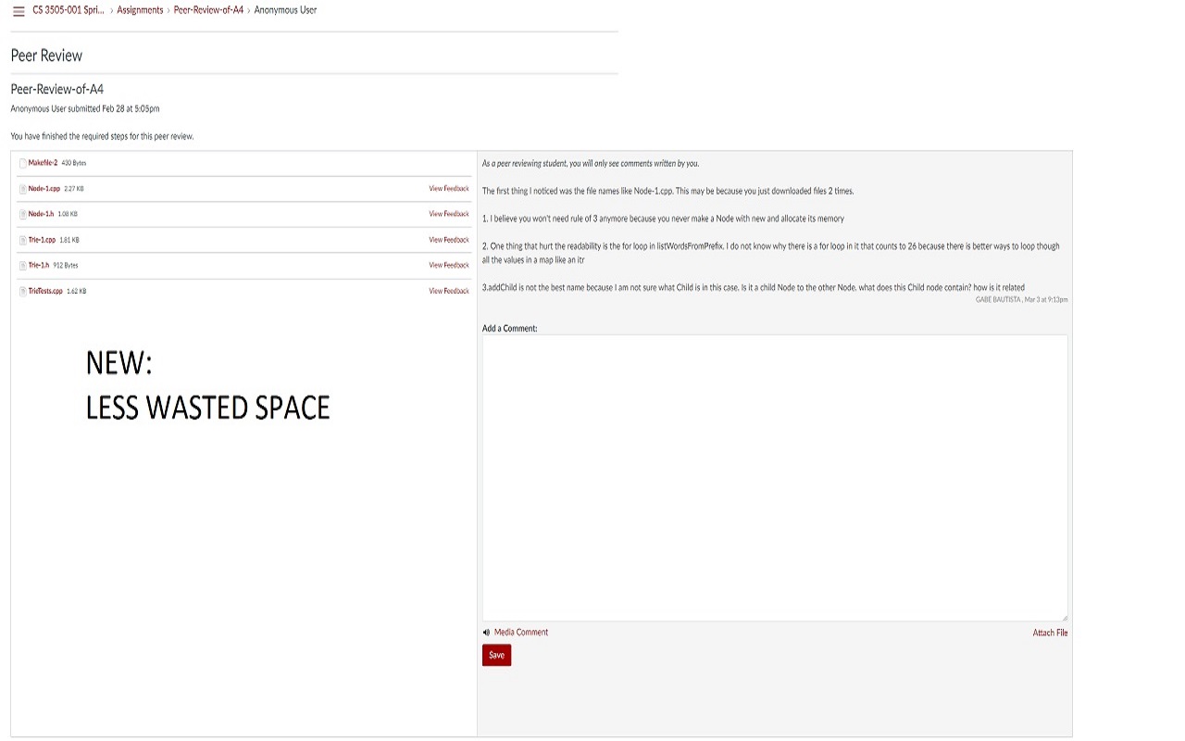Grab the comment box resize handle
The image size is (1185, 741).
[1064, 617]
